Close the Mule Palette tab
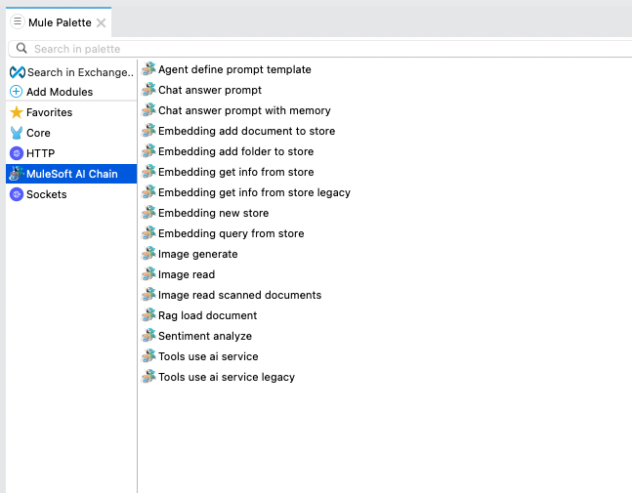The height and width of the screenshot is (493, 632). tap(102, 23)
